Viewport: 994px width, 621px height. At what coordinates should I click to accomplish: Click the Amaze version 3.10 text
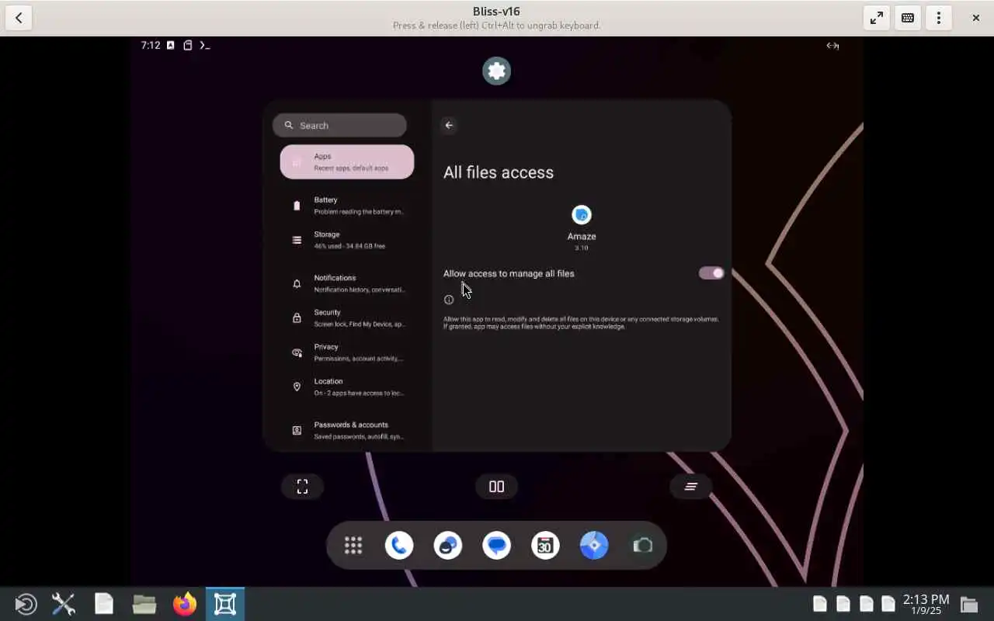point(582,248)
